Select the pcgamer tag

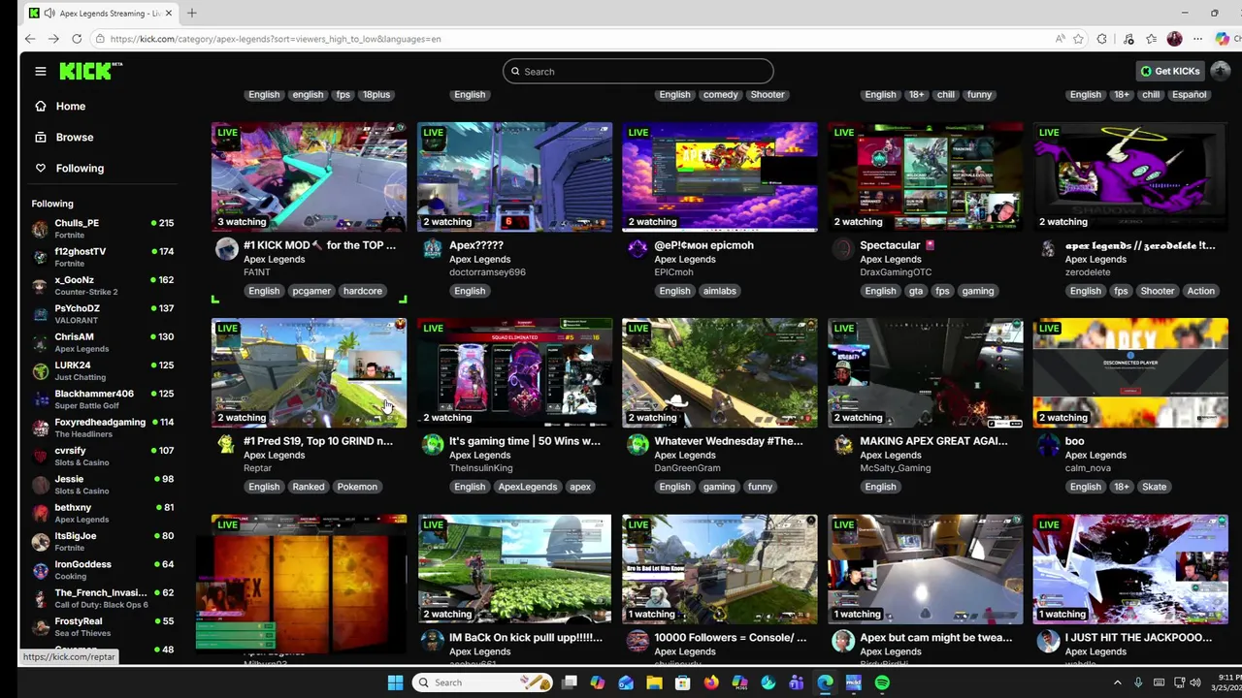tap(311, 291)
